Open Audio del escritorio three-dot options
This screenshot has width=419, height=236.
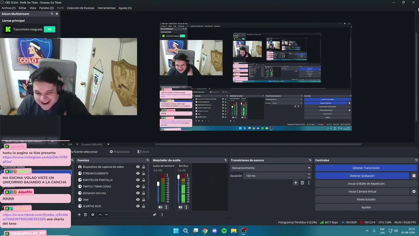tap(166, 207)
